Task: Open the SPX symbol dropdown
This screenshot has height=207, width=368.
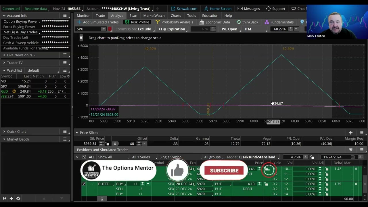Action: tap(103, 29)
